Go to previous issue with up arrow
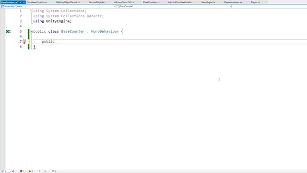The image size is (307, 173). pyautogui.click(x=40, y=171)
